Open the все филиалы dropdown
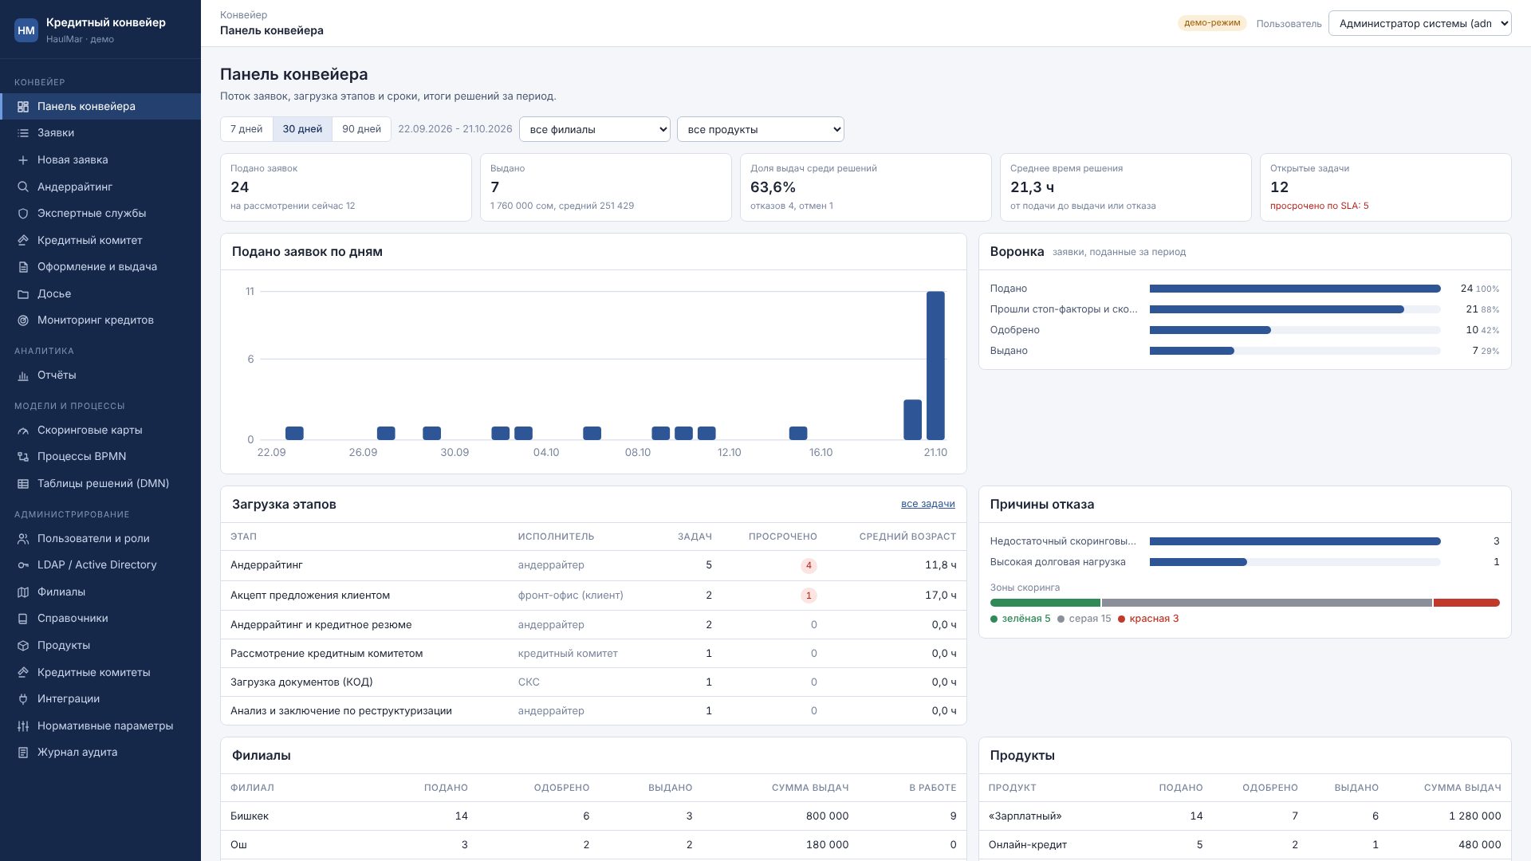The image size is (1531, 861). point(595,129)
